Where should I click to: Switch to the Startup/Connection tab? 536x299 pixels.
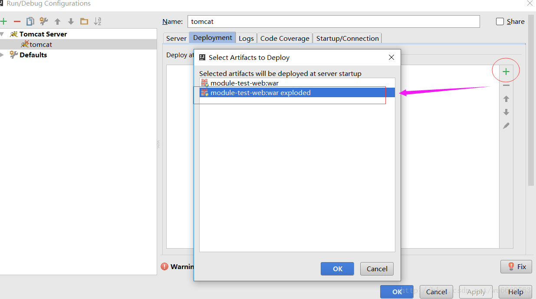347,38
